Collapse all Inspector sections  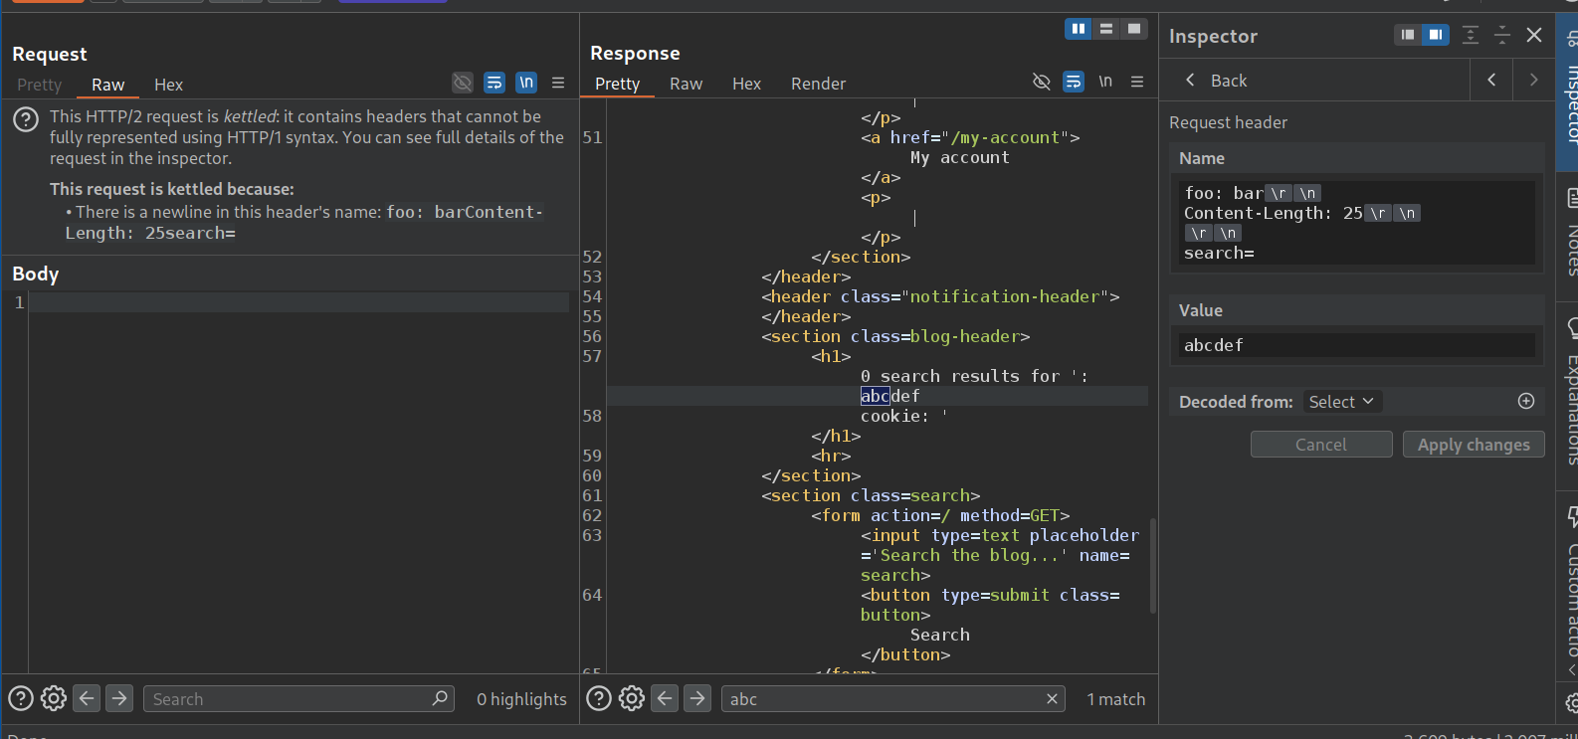1502,36
